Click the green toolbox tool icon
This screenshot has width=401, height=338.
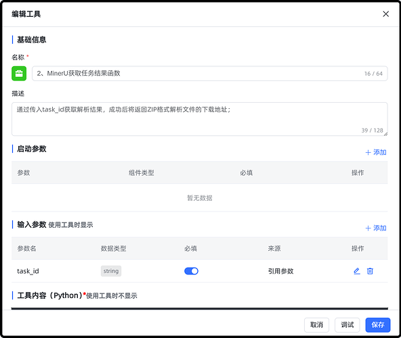point(19,74)
